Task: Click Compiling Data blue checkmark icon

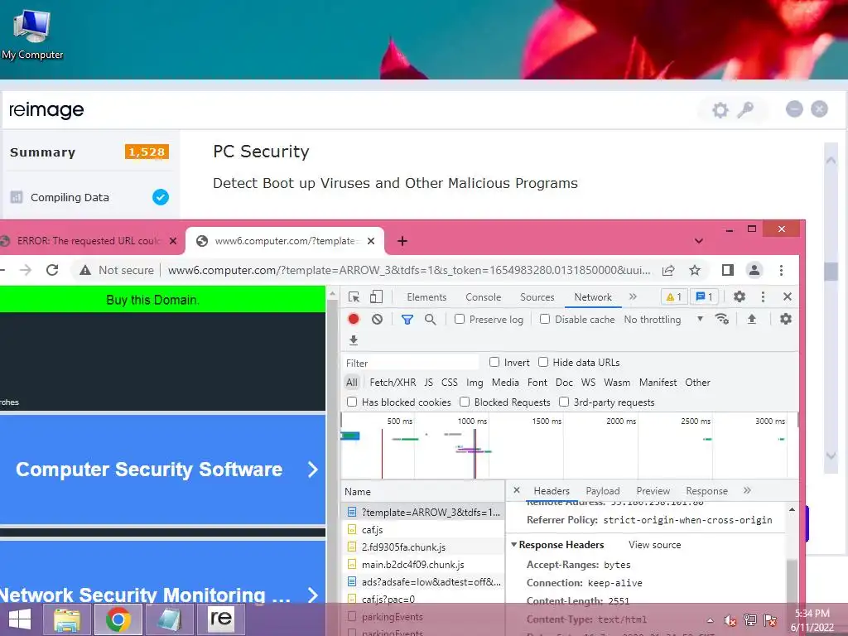Action: click(161, 197)
